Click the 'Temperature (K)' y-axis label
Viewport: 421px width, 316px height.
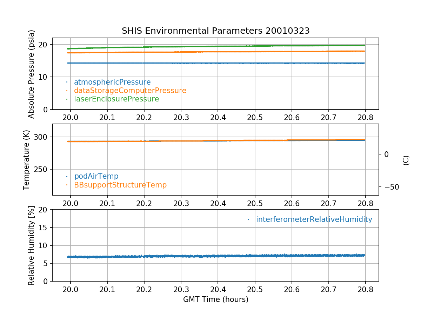point(27,160)
